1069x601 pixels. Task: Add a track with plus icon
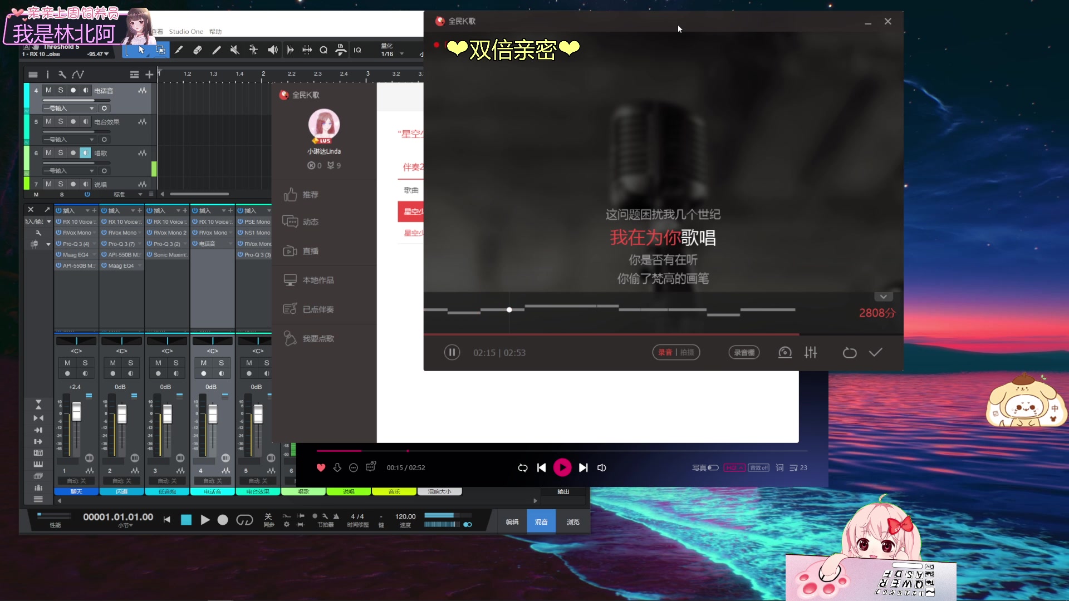[149, 75]
